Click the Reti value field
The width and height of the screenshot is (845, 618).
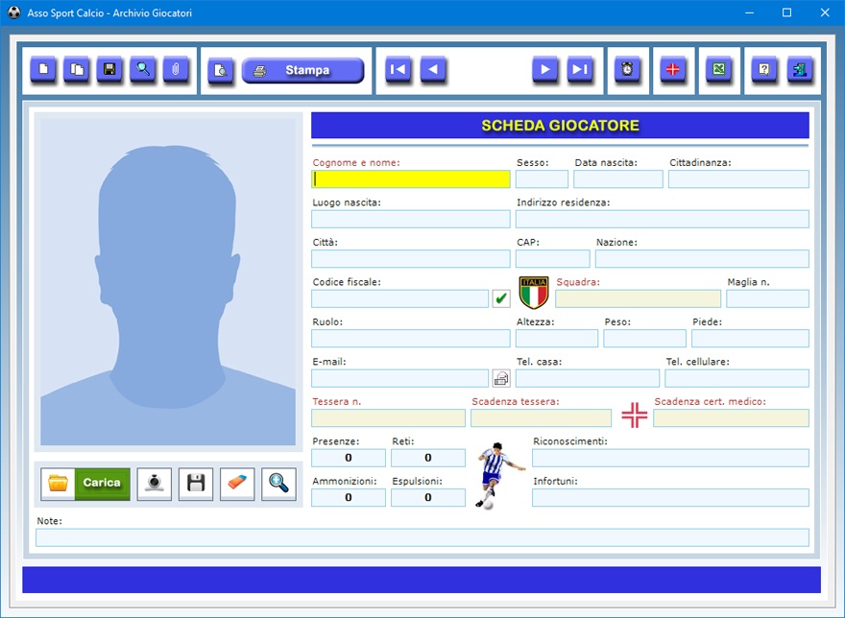pyautogui.click(x=428, y=458)
